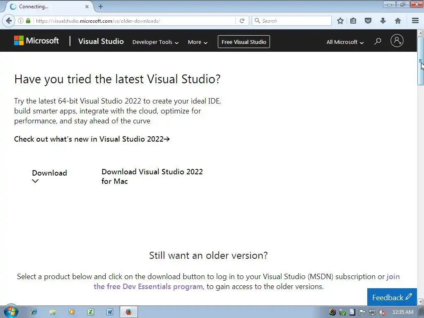Click the sign-in account avatar icon
Viewport: 424px width, 318px height.
(x=397, y=41)
